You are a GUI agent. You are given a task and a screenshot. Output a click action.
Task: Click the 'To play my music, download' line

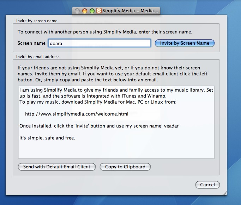(x=98, y=102)
